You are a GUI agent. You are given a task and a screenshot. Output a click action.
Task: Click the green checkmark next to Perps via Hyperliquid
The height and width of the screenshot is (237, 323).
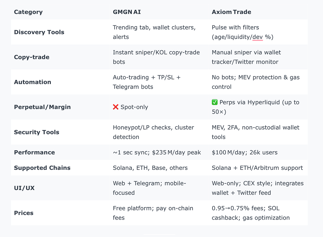214,102
